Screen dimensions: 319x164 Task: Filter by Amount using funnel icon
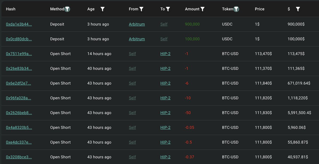(203, 9)
